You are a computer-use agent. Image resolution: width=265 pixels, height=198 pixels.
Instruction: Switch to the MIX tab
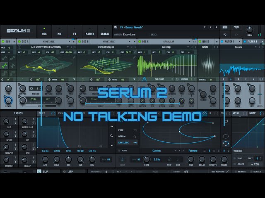pos(60,31)
